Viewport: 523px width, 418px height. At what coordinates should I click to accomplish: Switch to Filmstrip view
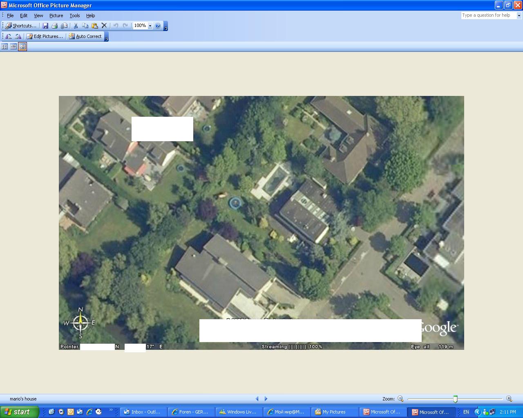[13, 47]
